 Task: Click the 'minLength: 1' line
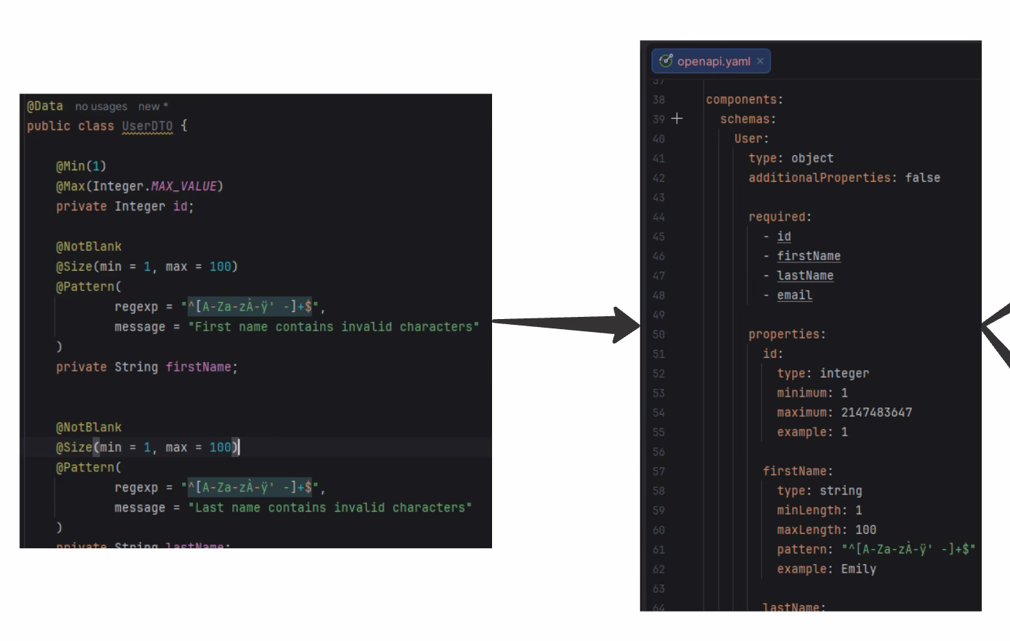[819, 510]
